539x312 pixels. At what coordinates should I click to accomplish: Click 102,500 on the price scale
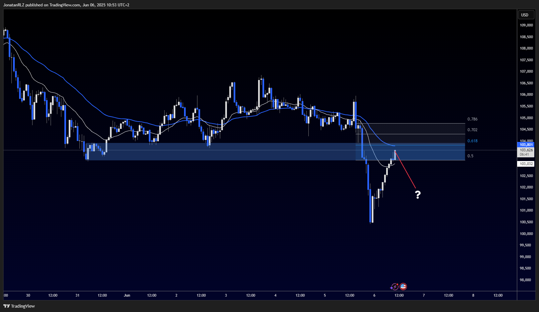coord(526,176)
